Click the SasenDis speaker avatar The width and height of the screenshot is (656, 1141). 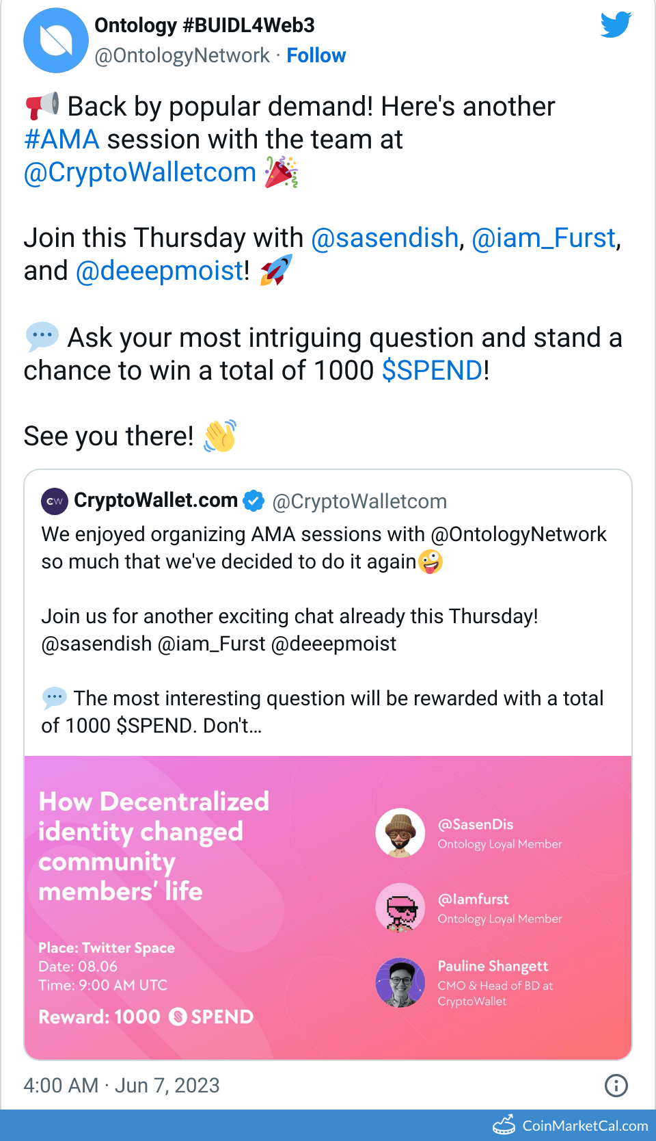(x=400, y=833)
